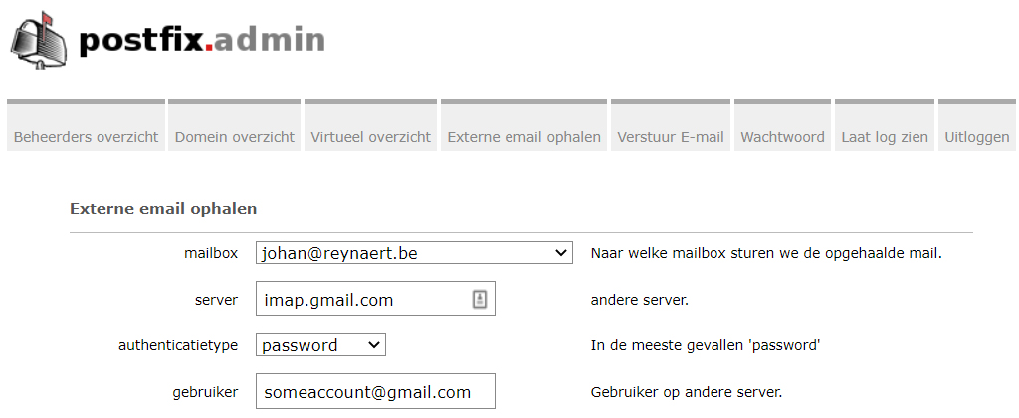1019x418 pixels.
Task: Click the autofill contact icon in server field
Action: tap(479, 299)
